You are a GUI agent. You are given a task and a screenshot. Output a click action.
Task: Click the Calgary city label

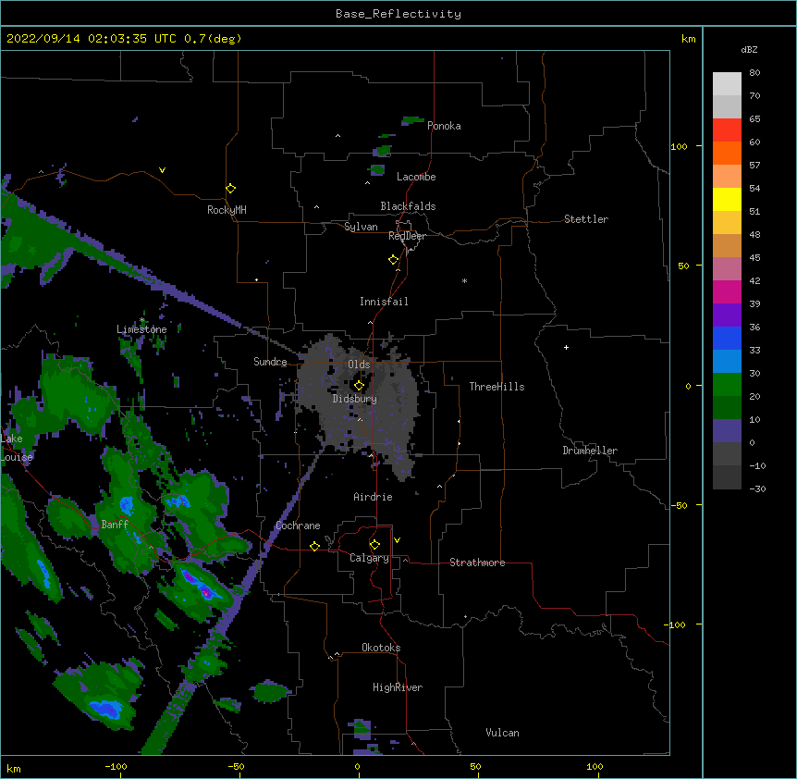coord(369,558)
